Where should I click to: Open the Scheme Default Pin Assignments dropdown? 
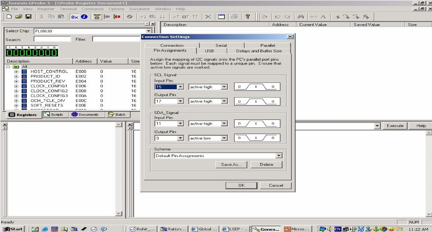point(279,156)
